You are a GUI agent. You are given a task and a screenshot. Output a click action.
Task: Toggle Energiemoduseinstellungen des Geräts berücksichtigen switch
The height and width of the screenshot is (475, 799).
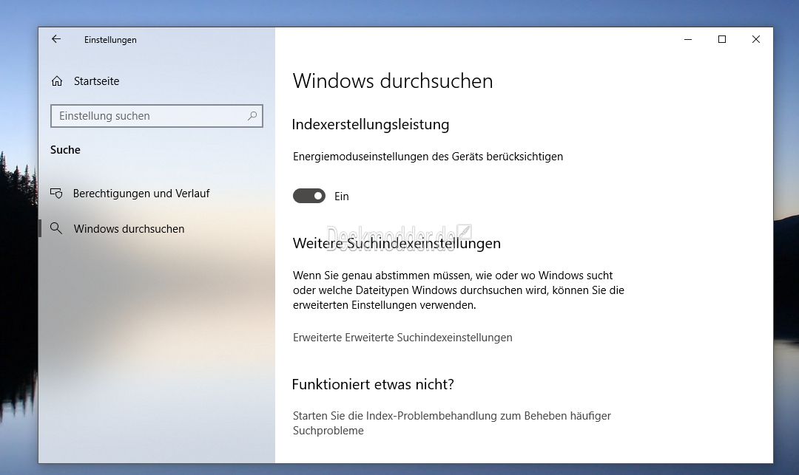click(x=309, y=196)
